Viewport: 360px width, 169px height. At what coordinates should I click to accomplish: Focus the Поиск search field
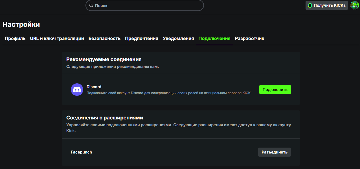click(x=145, y=5)
